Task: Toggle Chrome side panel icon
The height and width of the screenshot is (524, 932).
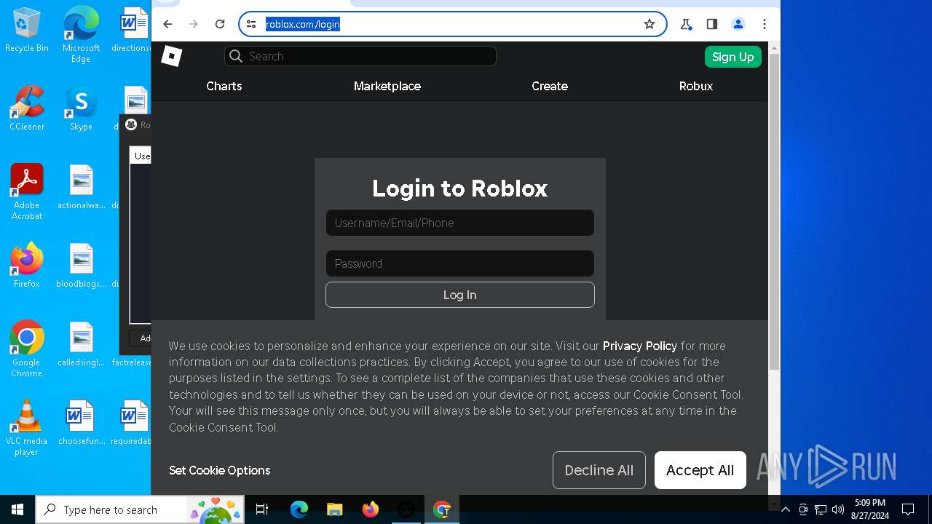Action: 712,24
